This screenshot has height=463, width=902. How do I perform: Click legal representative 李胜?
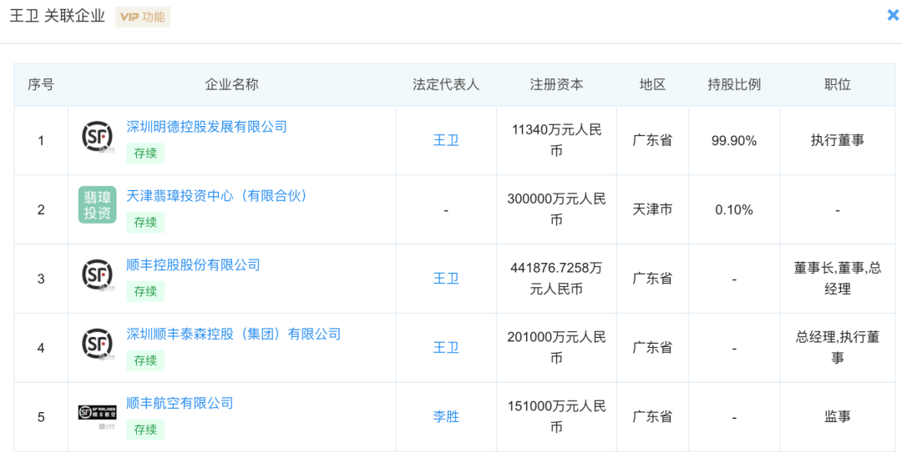[446, 416]
